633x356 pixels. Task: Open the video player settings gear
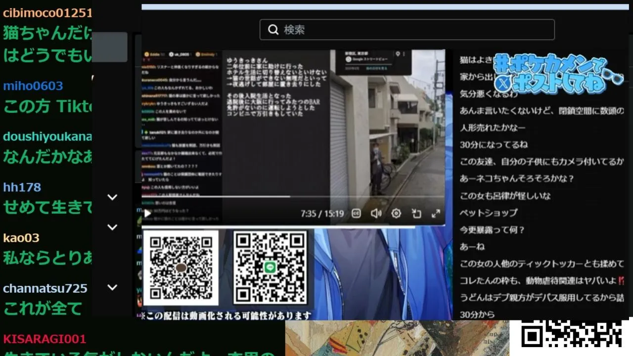pos(396,214)
